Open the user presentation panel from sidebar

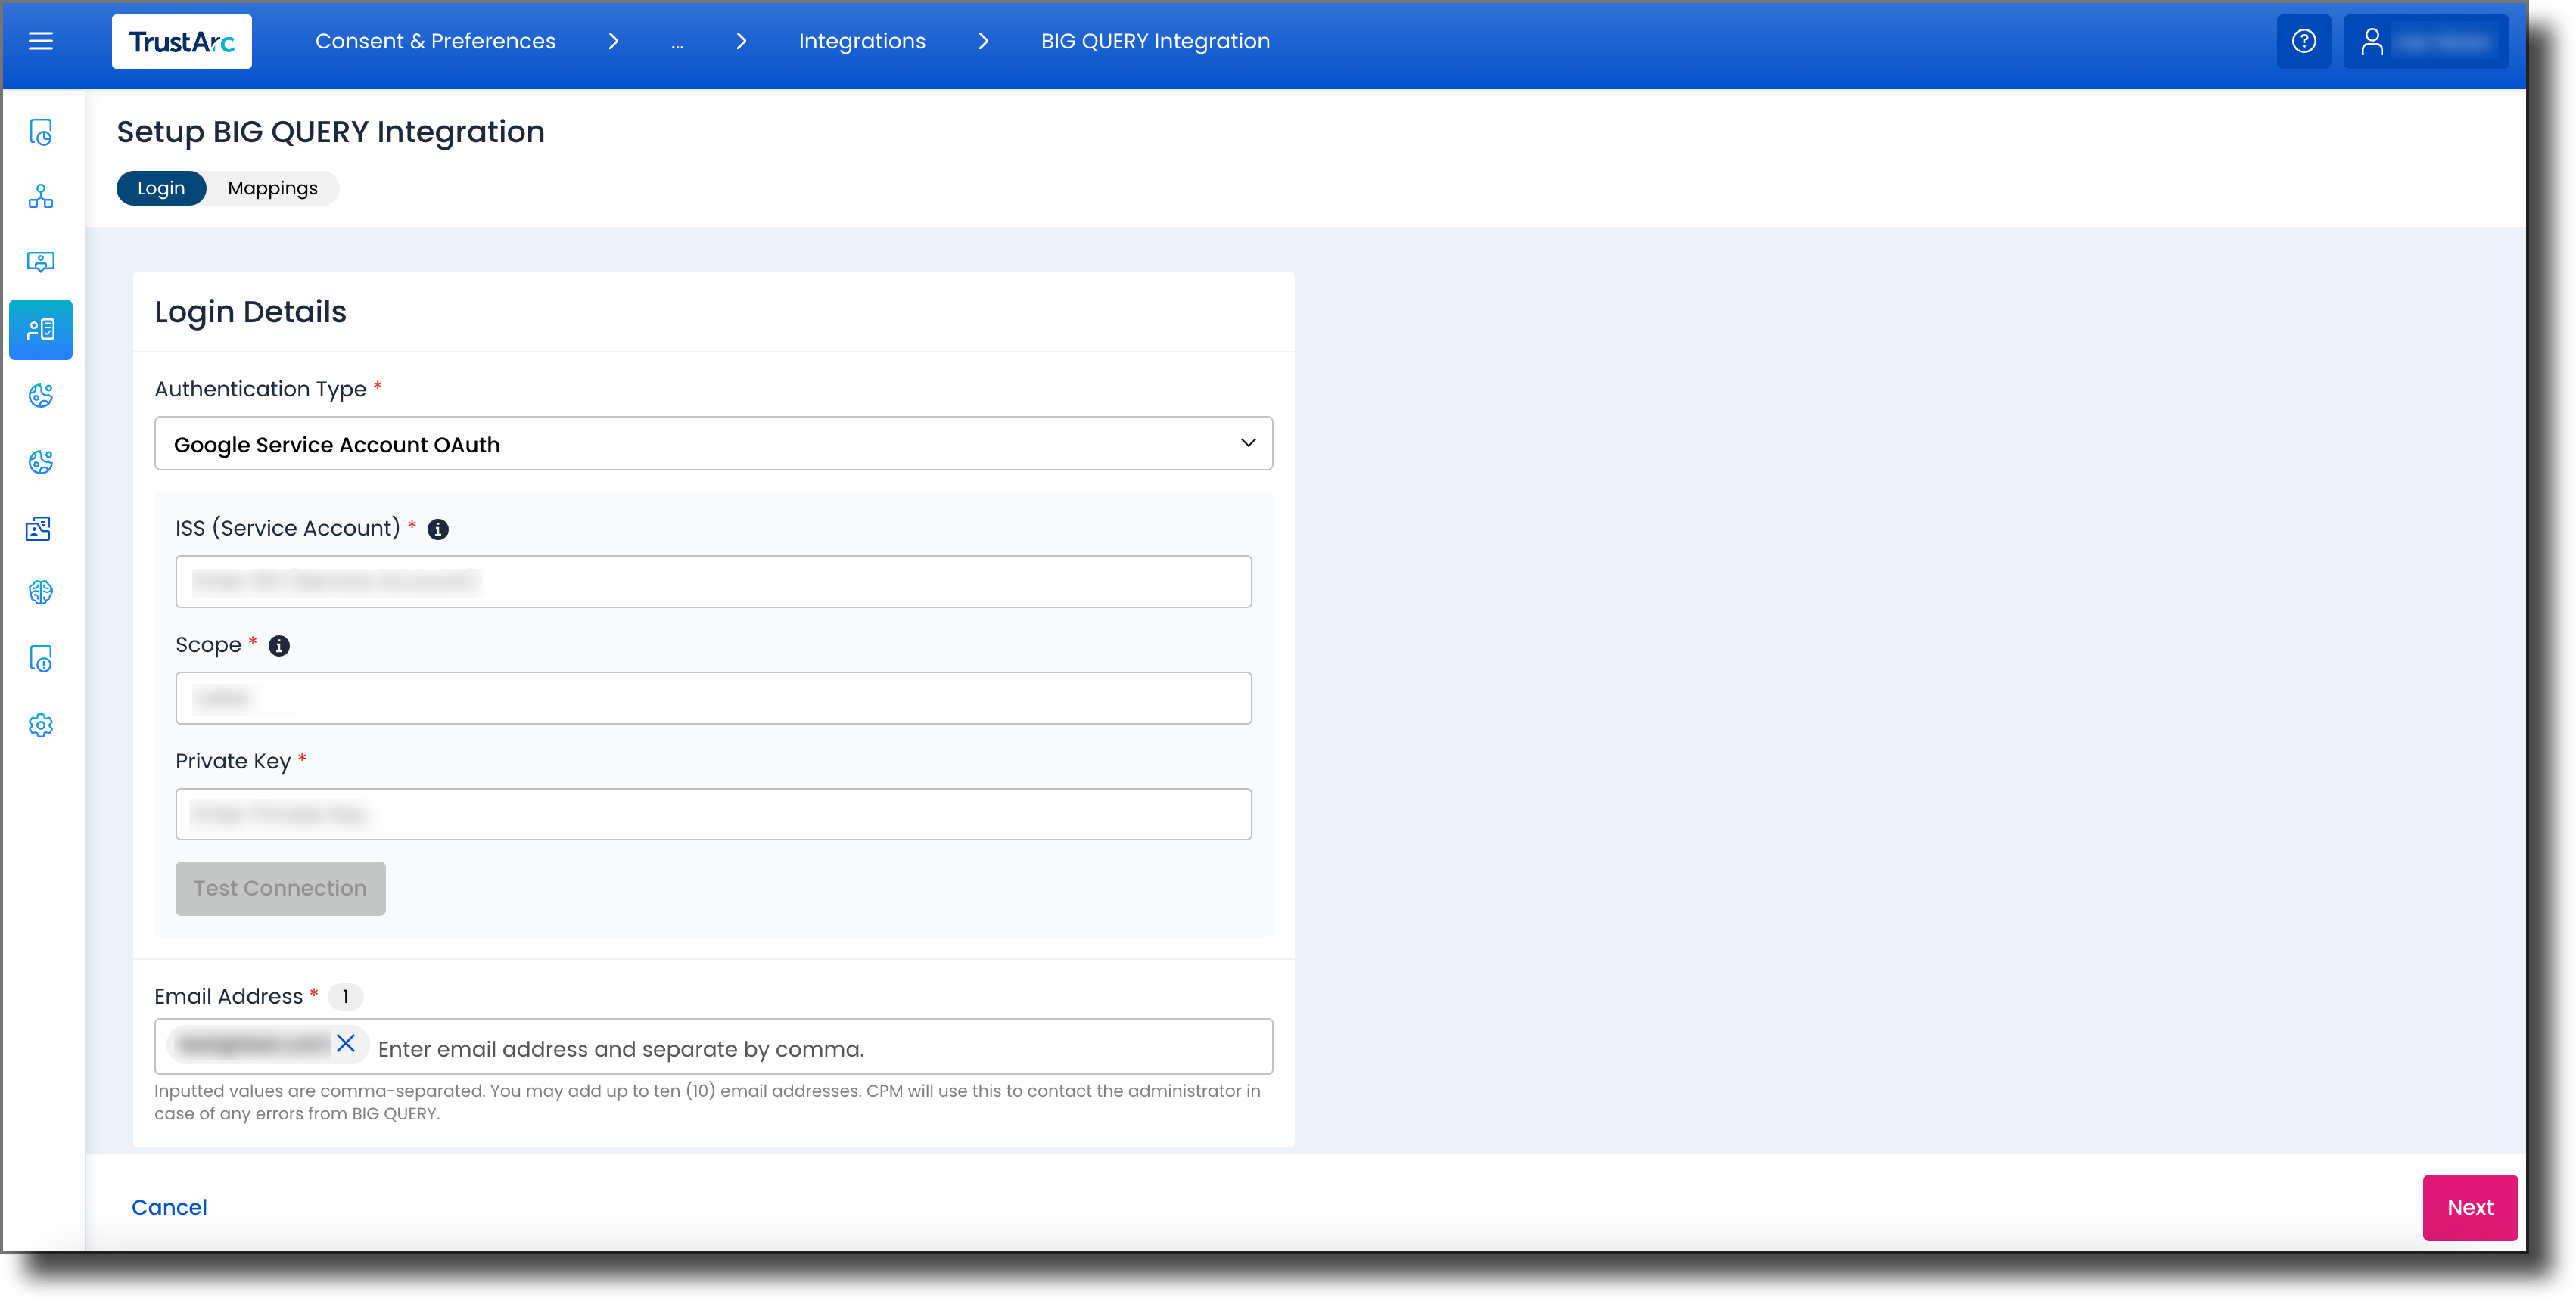tap(40, 262)
